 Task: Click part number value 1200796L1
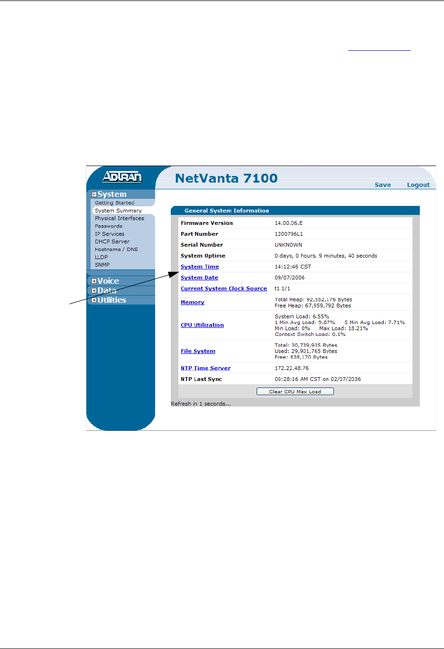[288, 234]
